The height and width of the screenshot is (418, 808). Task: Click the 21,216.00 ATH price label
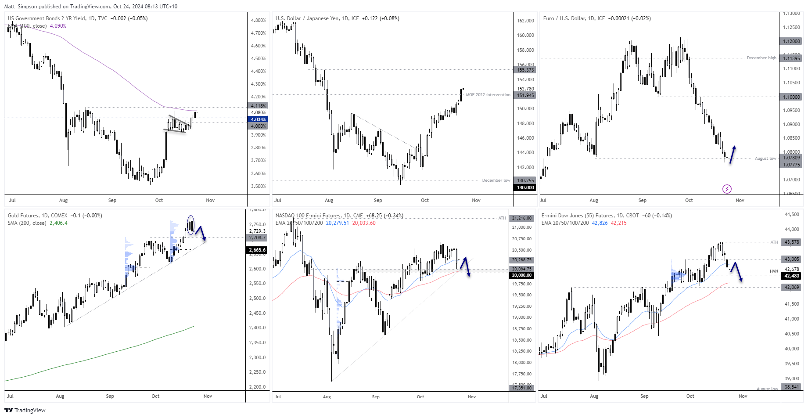point(522,218)
